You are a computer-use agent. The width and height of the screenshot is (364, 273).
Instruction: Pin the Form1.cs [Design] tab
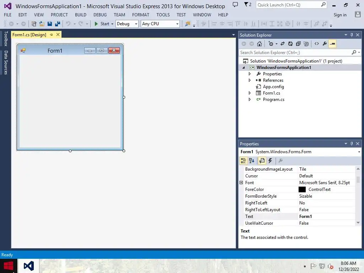(x=51, y=34)
